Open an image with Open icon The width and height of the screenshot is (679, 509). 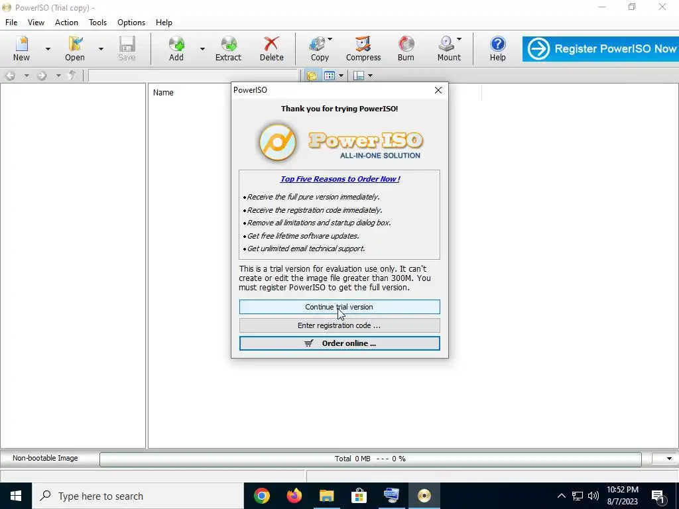pos(75,48)
